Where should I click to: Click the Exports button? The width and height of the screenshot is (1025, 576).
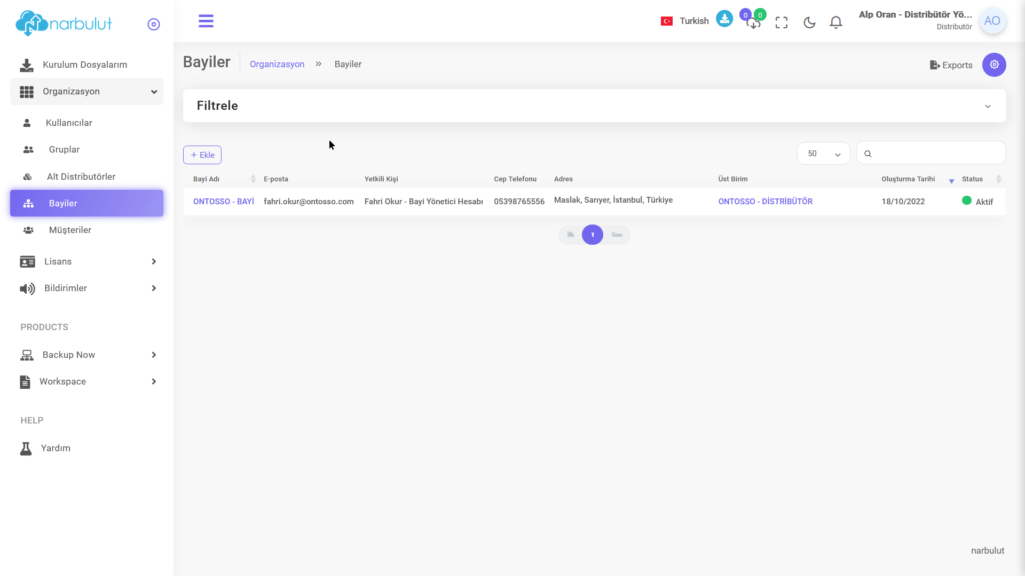[x=951, y=65]
